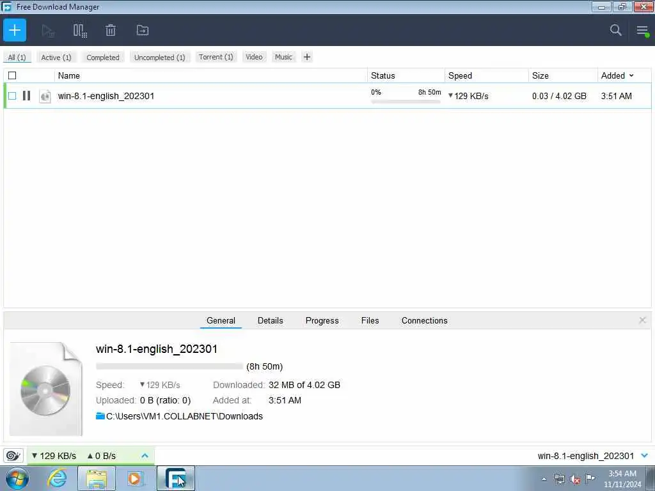Open the Action Center flag tray icon
Image resolution: width=655 pixels, height=491 pixels.
[590, 478]
